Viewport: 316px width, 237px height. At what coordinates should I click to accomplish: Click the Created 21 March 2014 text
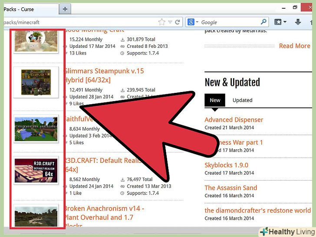pyautogui.click(x=229, y=128)
